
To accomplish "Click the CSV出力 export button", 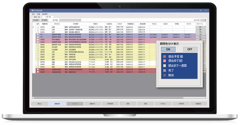I will [x=163, y=104].
